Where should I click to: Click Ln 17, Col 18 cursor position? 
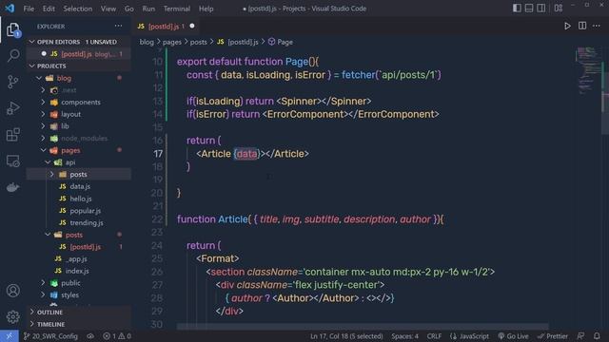coord(346,336)
